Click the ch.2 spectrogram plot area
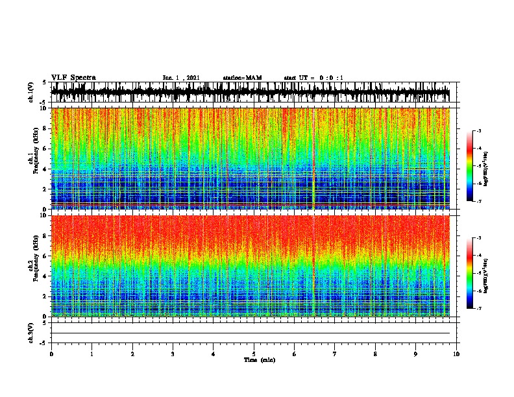The height and width of the screenshot is (397, 514). (x=251, y=266)
